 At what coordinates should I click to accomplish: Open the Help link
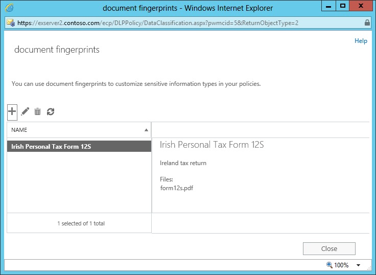coord(361,41)
